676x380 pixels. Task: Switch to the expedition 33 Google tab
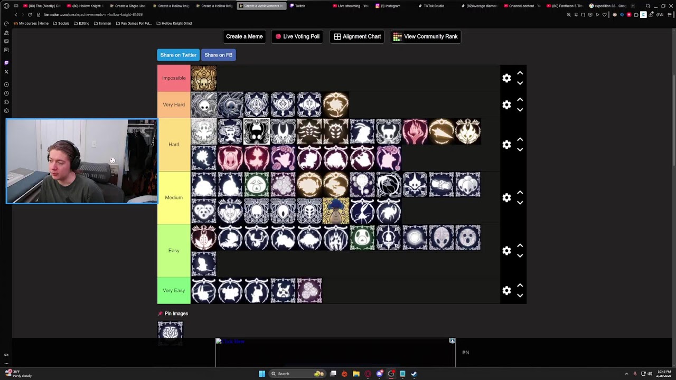pos(607,6)
